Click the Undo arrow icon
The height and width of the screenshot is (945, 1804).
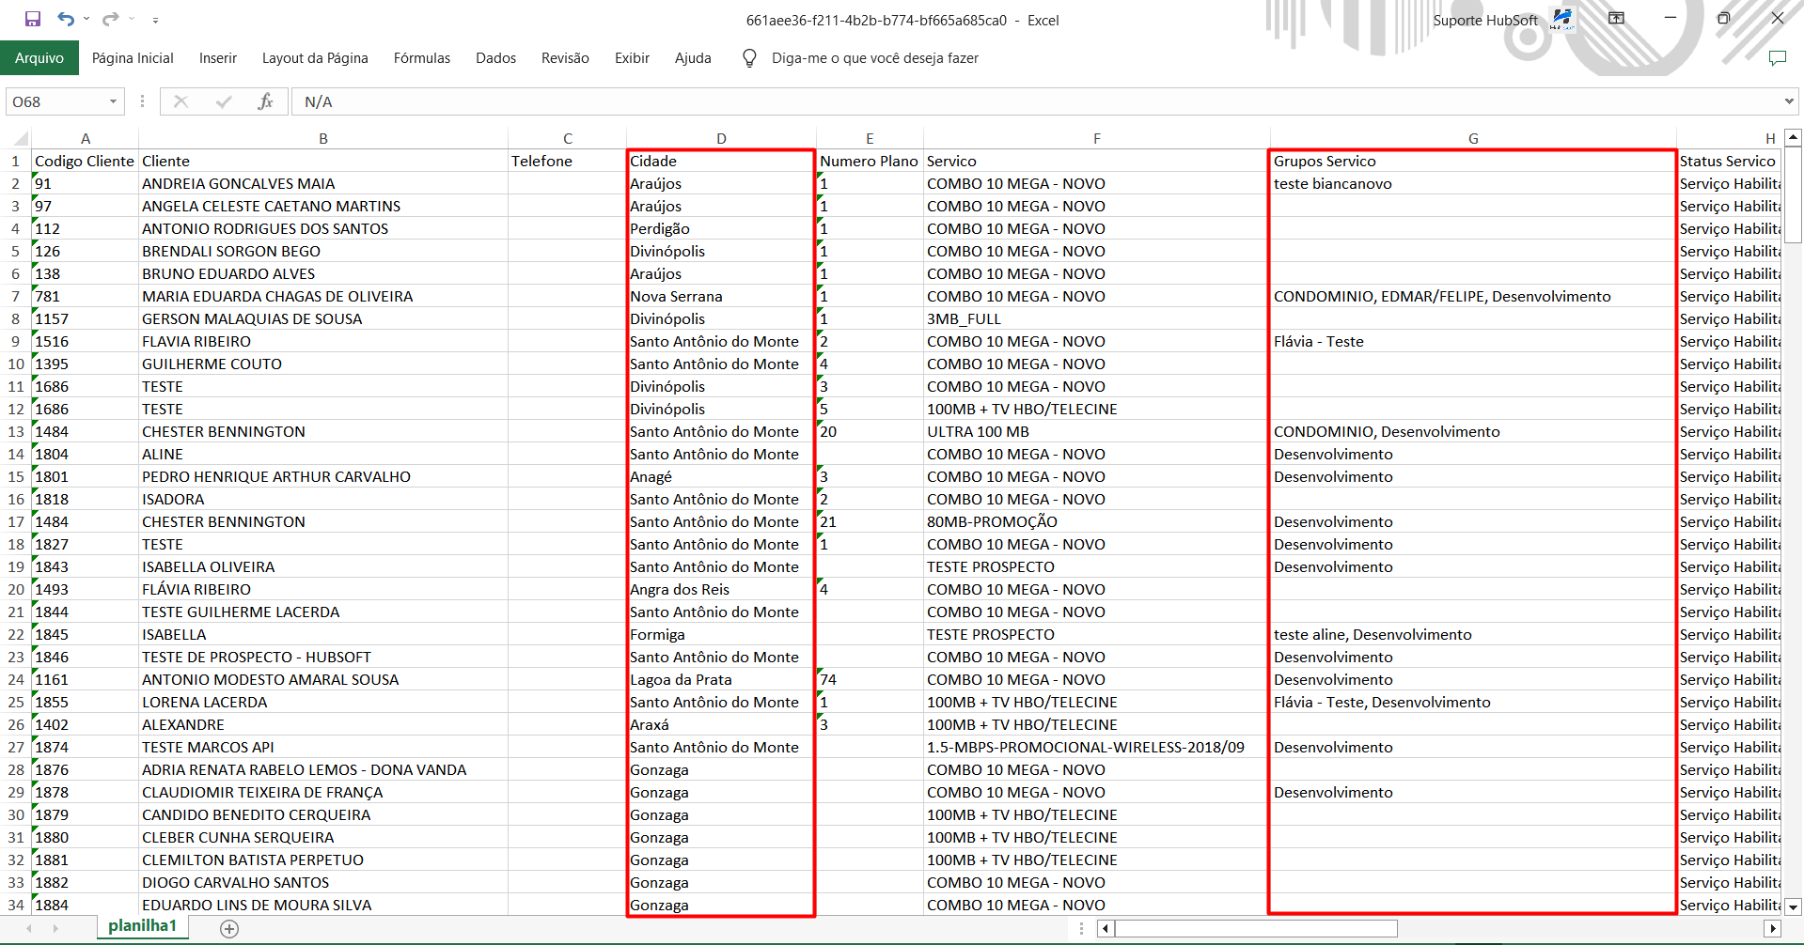65,19
